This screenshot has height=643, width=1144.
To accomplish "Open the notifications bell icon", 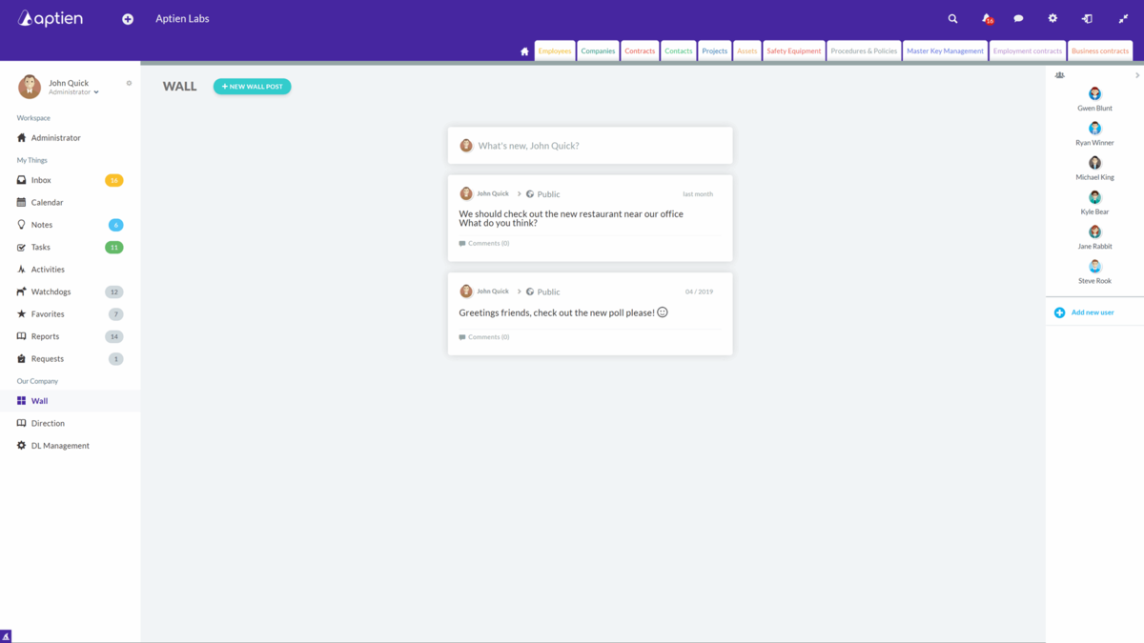I will coord(987,18).
